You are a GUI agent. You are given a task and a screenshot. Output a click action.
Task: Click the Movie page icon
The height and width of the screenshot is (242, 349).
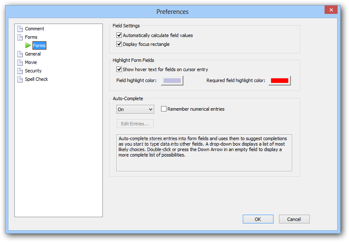coord(20,62)
